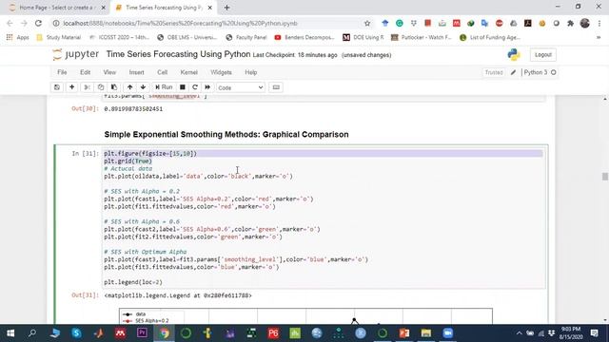Open the Chrome profile avatar
609x342 pixels.
click(x=585, y=23)
